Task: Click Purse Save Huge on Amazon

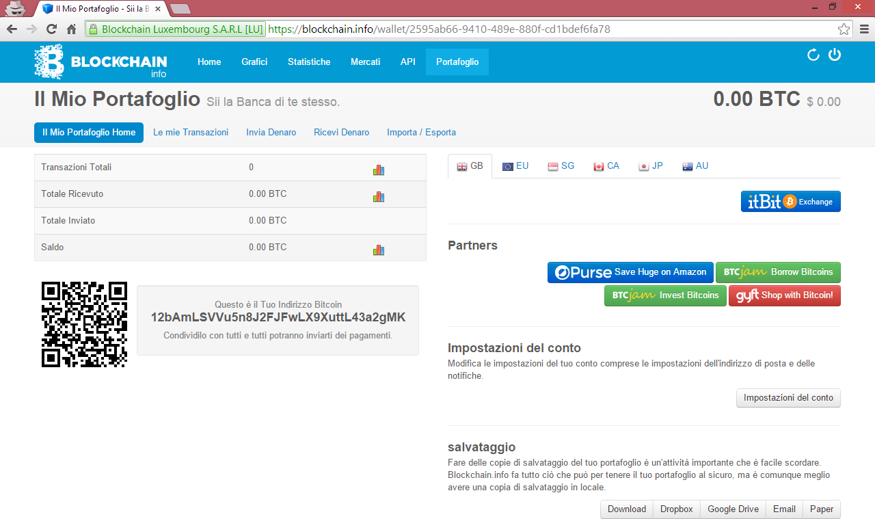Action: click(630, 272)
